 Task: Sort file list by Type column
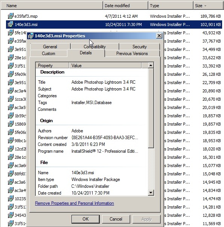pos(171,6)
